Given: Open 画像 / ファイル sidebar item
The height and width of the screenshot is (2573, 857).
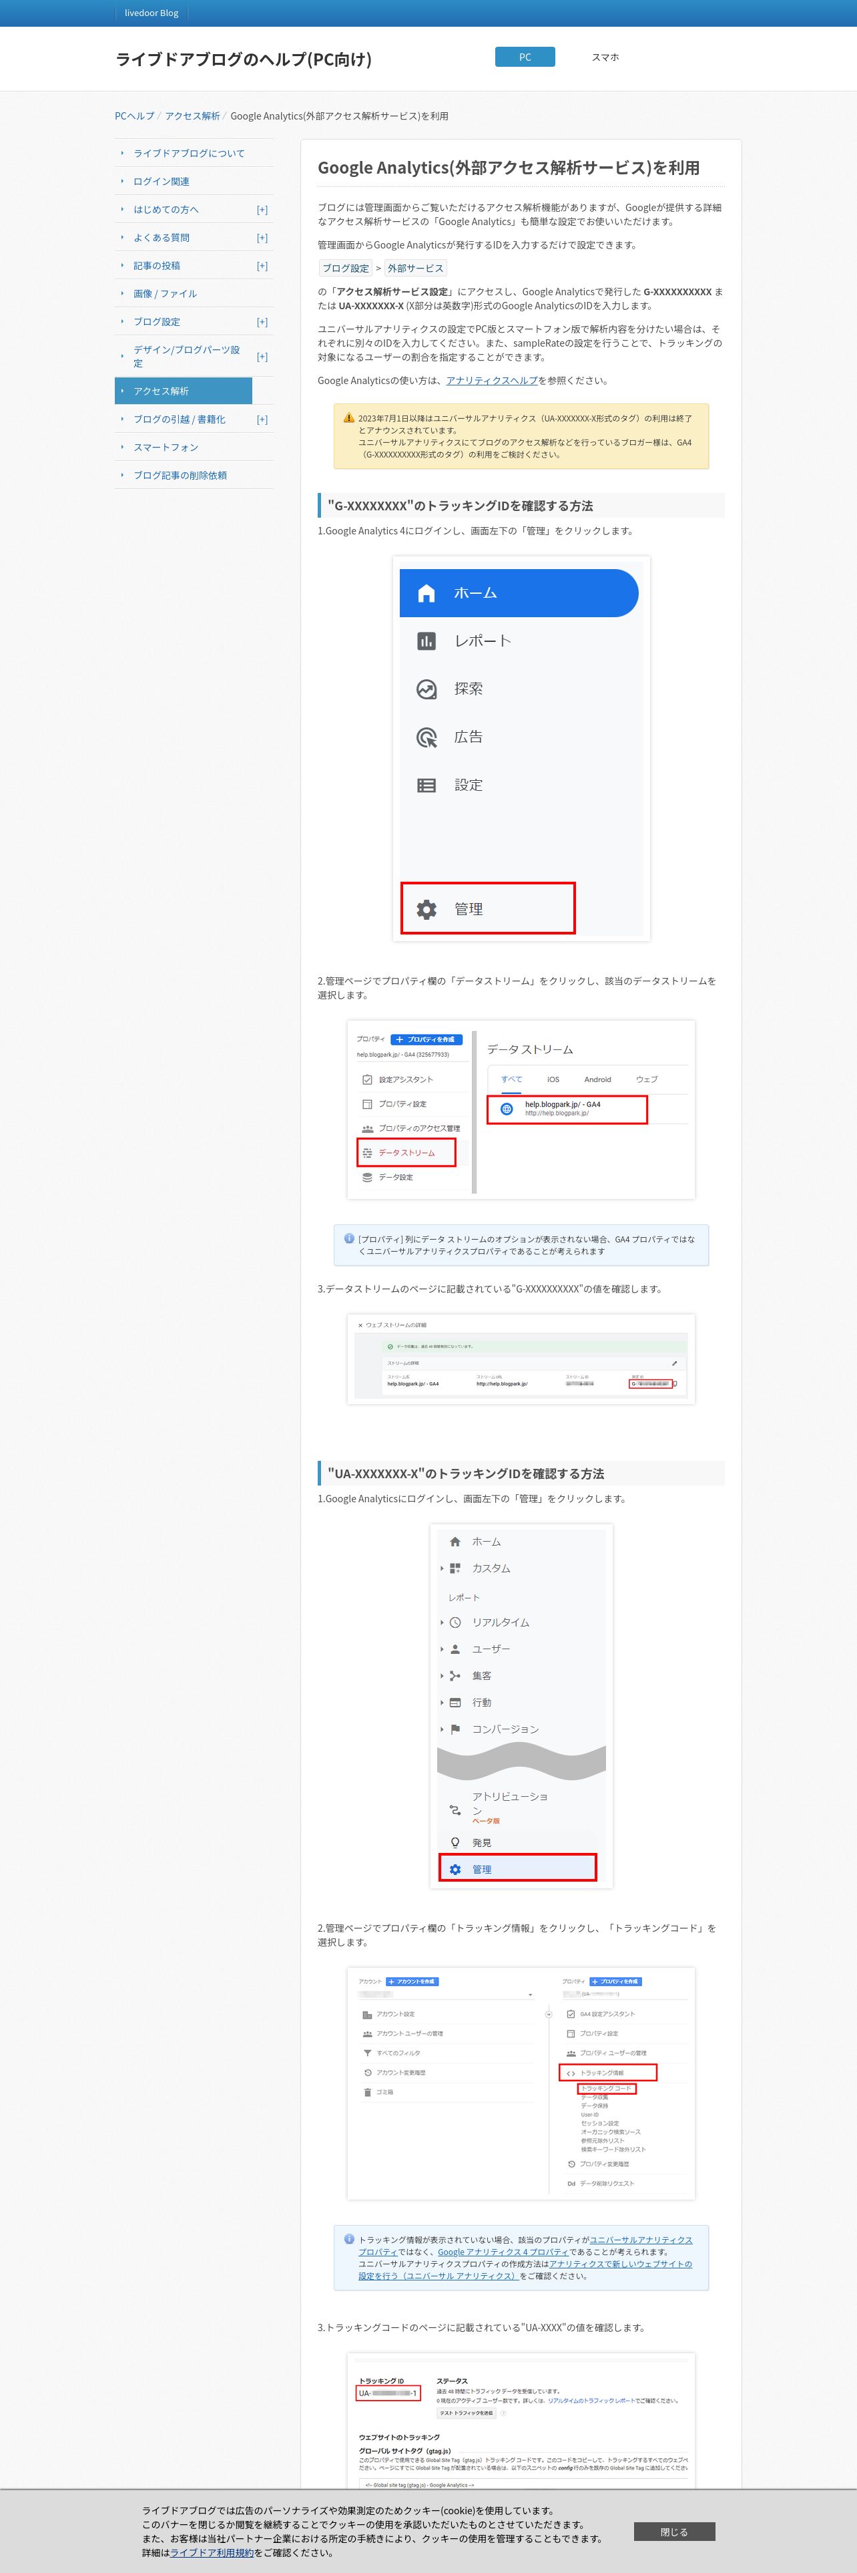Looking at the screenshot, I should point(166,293).
